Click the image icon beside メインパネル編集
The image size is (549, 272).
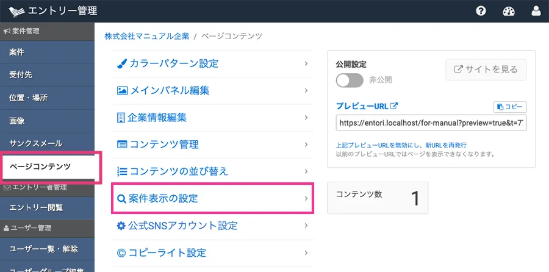click(122, 90)
